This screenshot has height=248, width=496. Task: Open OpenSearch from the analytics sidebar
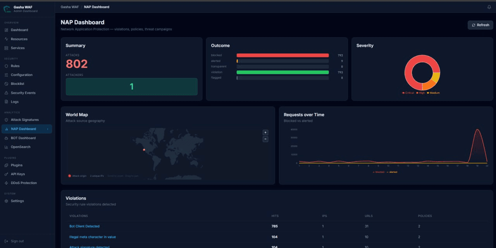21,147
